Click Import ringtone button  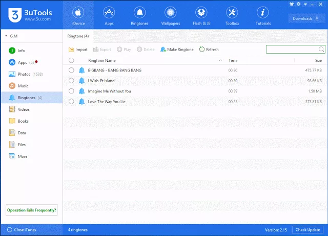pyautogui.click(x=78, y=50)
